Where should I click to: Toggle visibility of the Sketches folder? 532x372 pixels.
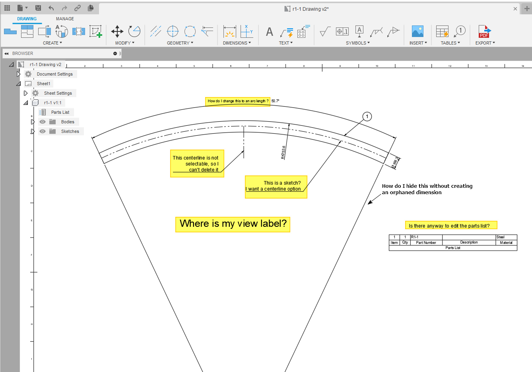click(x=42, y=131)
